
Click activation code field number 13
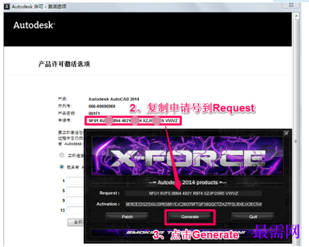(x=76, y=210)
